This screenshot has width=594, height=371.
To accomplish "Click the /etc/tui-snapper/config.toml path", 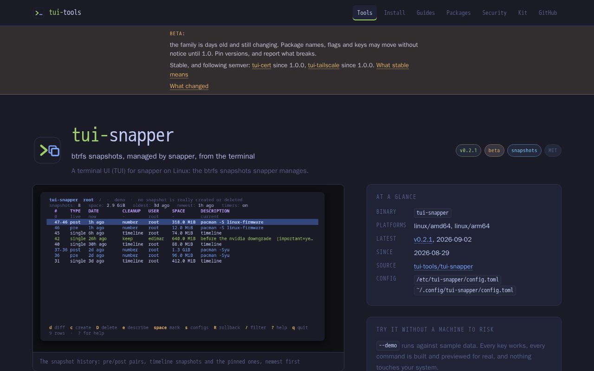I will click(458, 280).
